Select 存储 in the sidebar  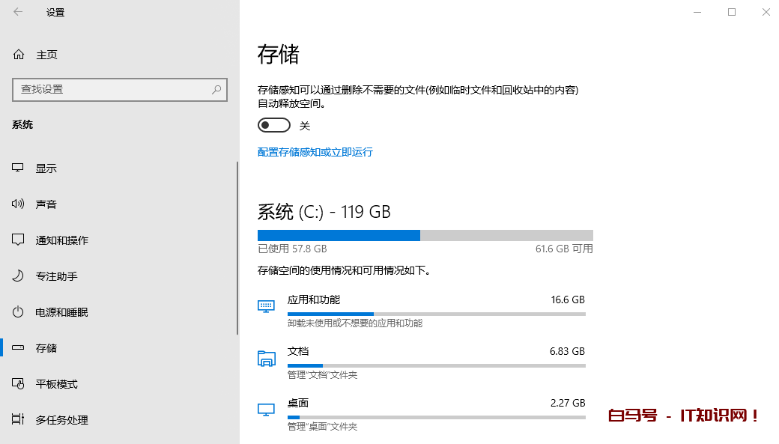[46, 348]
